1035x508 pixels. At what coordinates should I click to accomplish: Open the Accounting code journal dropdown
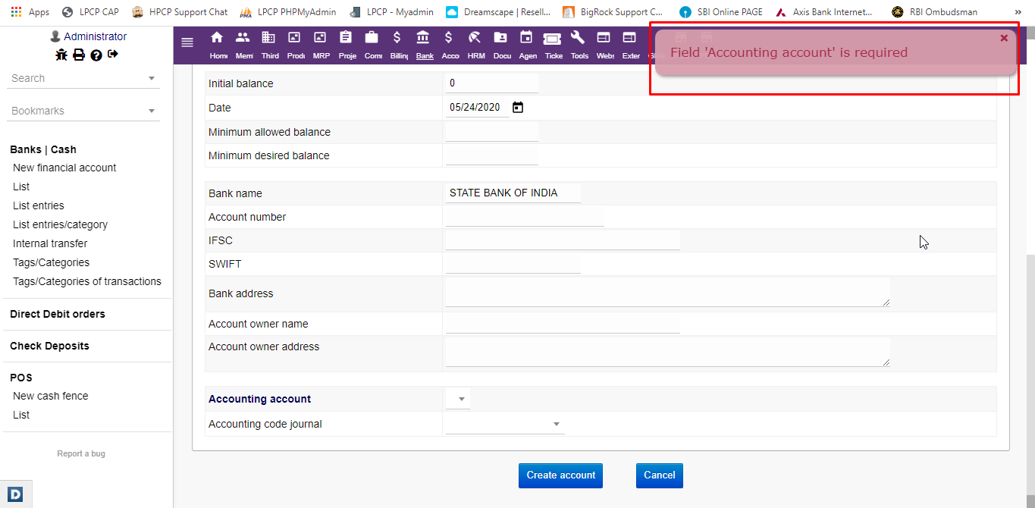click(505, 424)
